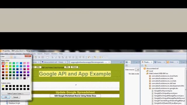Select com.dokoll.solutions.inc.google.dev package
This screenshot has width=187, height=105.
(165, 88)
